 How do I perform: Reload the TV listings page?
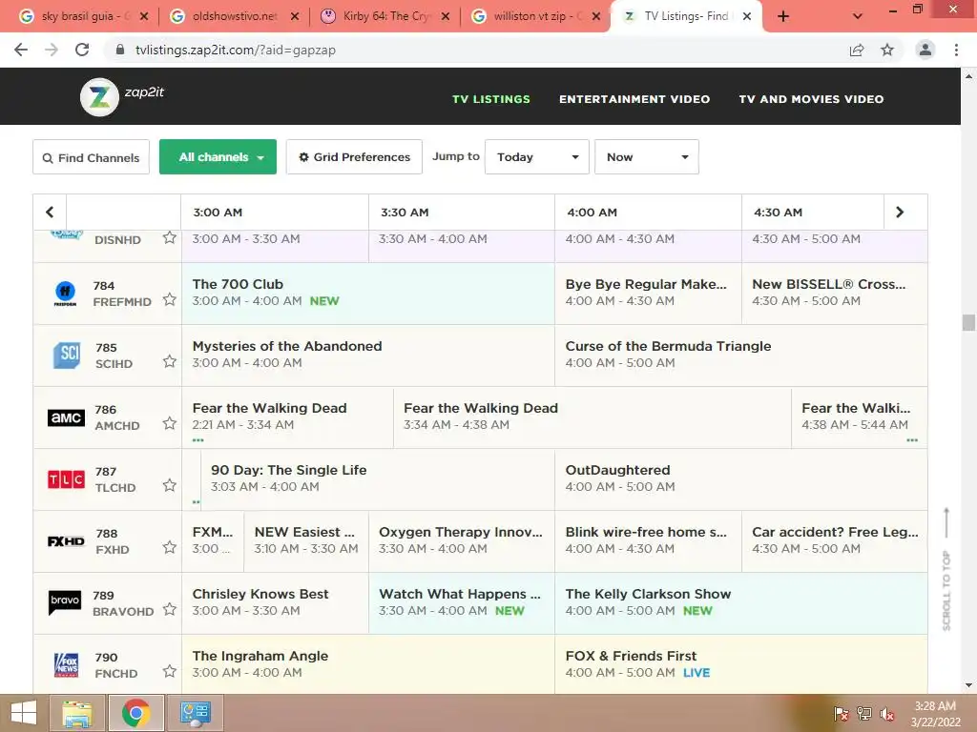(x=82, y=50)
